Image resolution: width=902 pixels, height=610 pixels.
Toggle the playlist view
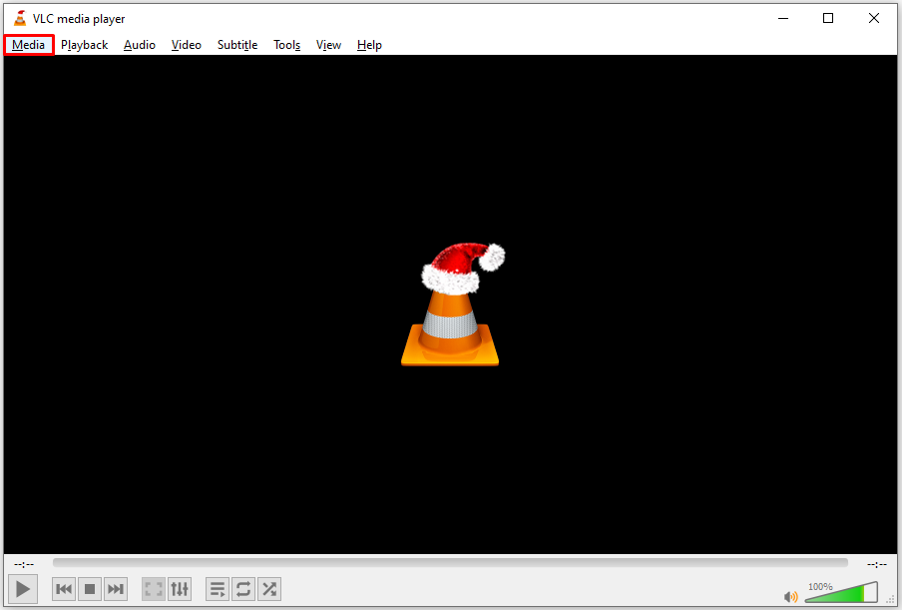(218, 589)
